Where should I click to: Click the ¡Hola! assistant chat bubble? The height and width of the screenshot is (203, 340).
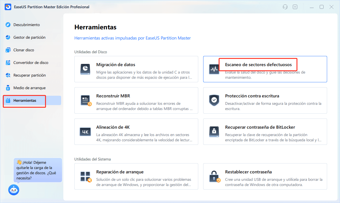[38, 170]
